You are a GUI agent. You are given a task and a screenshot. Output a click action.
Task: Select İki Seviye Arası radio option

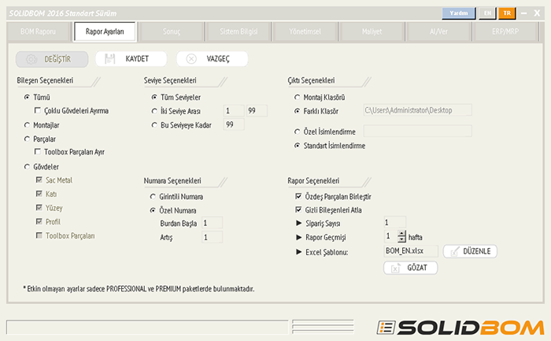tap(154, 111)
